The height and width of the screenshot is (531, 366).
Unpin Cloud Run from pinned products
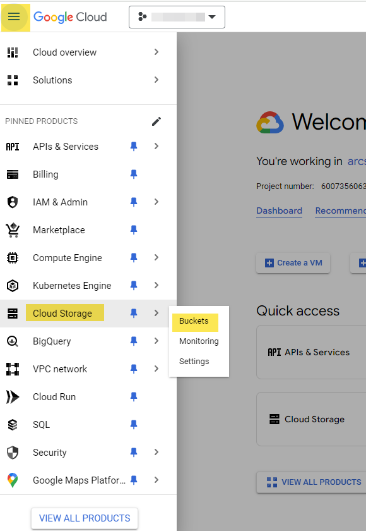[134, 396]
